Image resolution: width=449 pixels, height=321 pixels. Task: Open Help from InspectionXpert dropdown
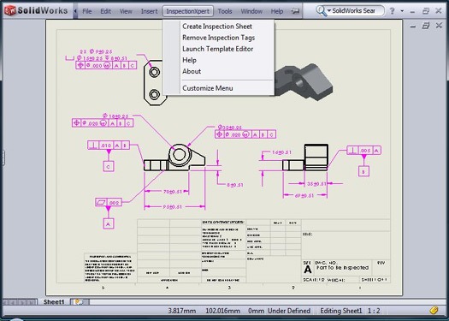coord(189,60)
